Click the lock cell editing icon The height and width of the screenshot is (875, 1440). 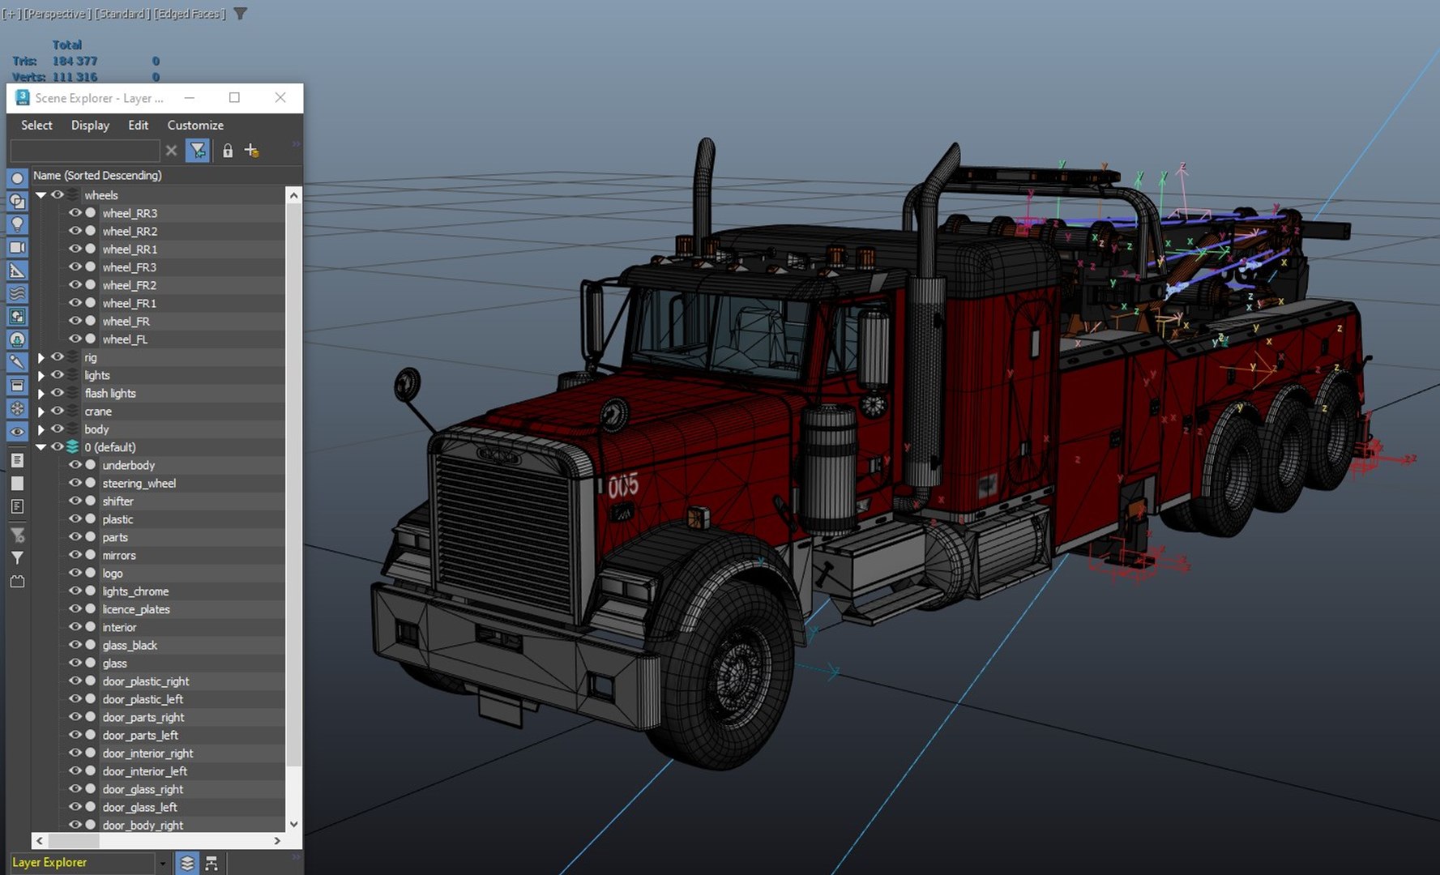pyautogui.click(x=228, y=151)
